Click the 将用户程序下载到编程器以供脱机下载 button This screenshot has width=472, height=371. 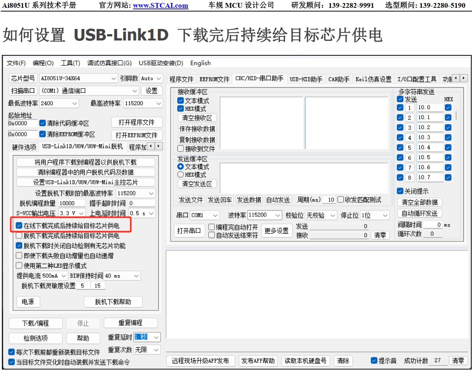coord(85,162)
